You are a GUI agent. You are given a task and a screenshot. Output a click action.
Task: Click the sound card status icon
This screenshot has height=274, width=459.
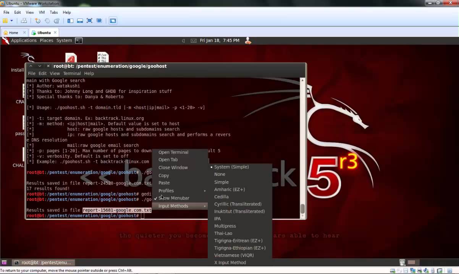[x=427, y=271]
